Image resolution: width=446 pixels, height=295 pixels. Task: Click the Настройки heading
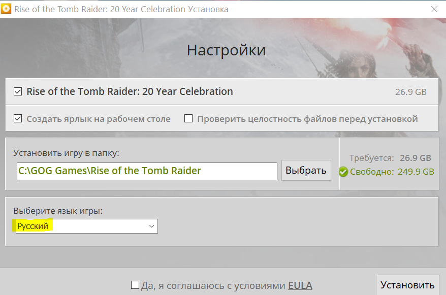pos(226,50)
